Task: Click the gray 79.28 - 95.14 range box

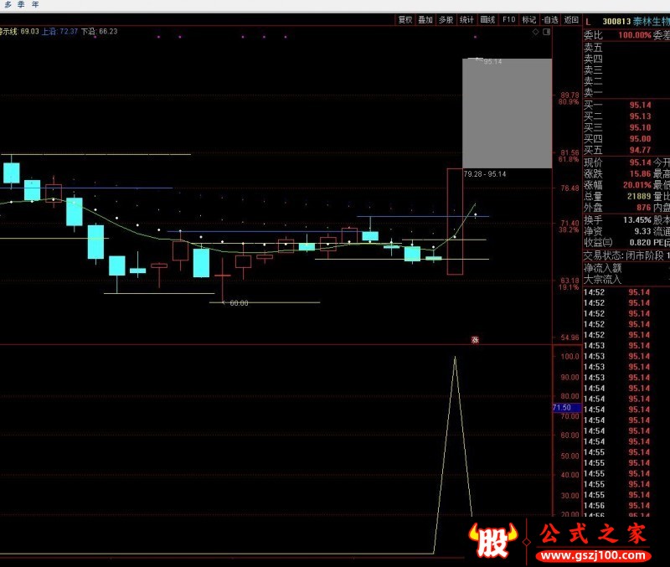Action: pyautogui.click(x=507, y=113)
